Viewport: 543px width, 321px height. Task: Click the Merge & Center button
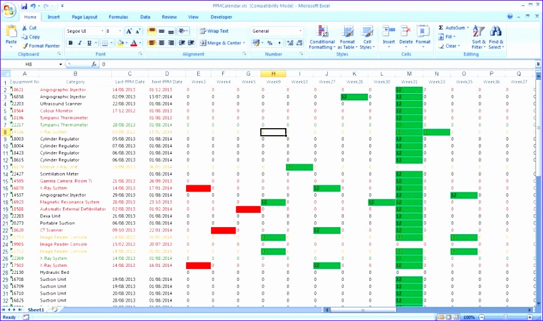tap(220, 43)
